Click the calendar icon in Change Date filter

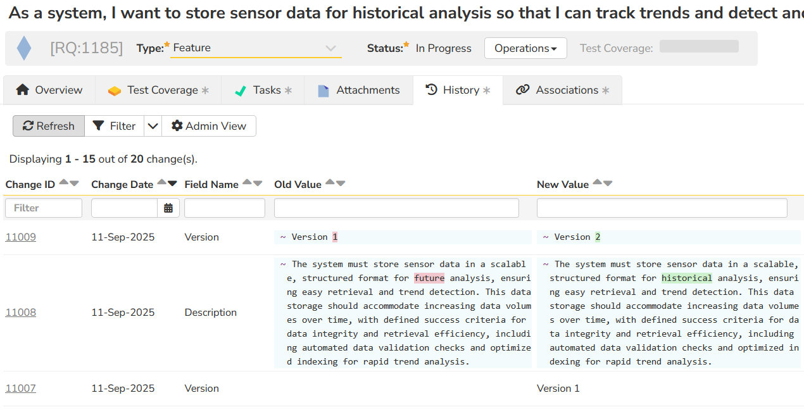(168, 208)
